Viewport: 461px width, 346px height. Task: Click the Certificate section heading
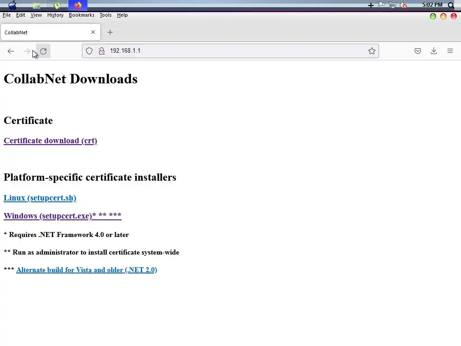click(x=28, y=120)
